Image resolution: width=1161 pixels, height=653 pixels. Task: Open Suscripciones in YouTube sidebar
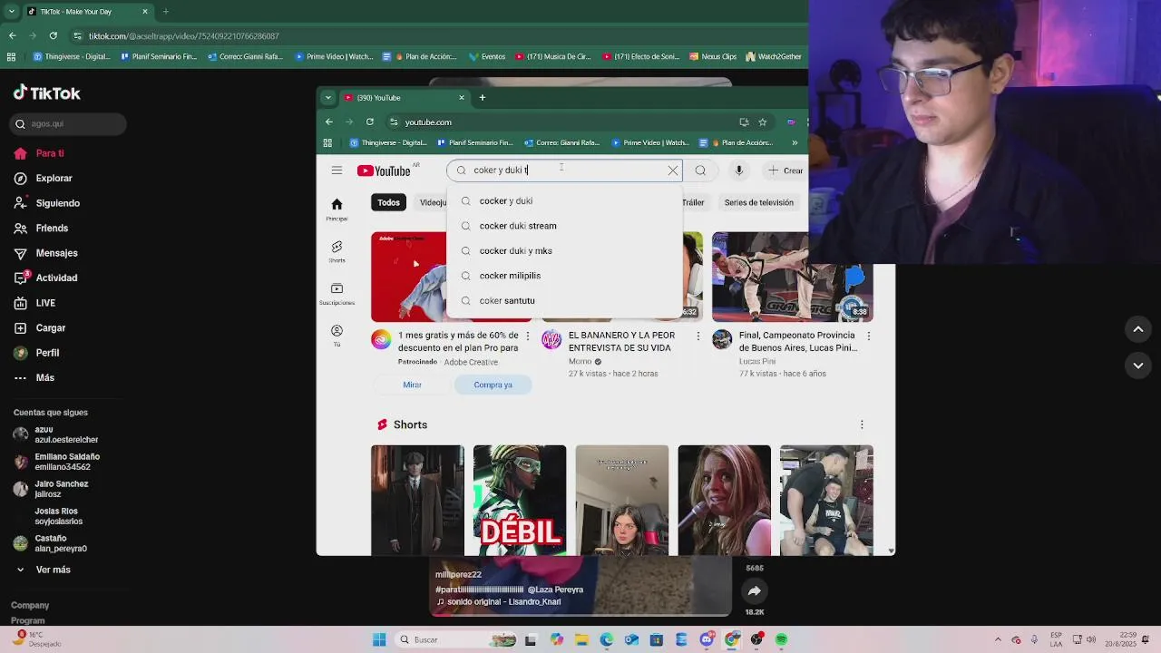point(337,294)
